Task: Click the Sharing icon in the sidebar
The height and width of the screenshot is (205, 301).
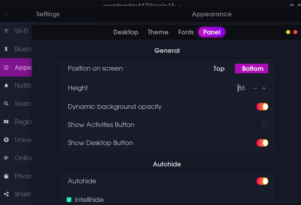Action: tap(6, 194)
